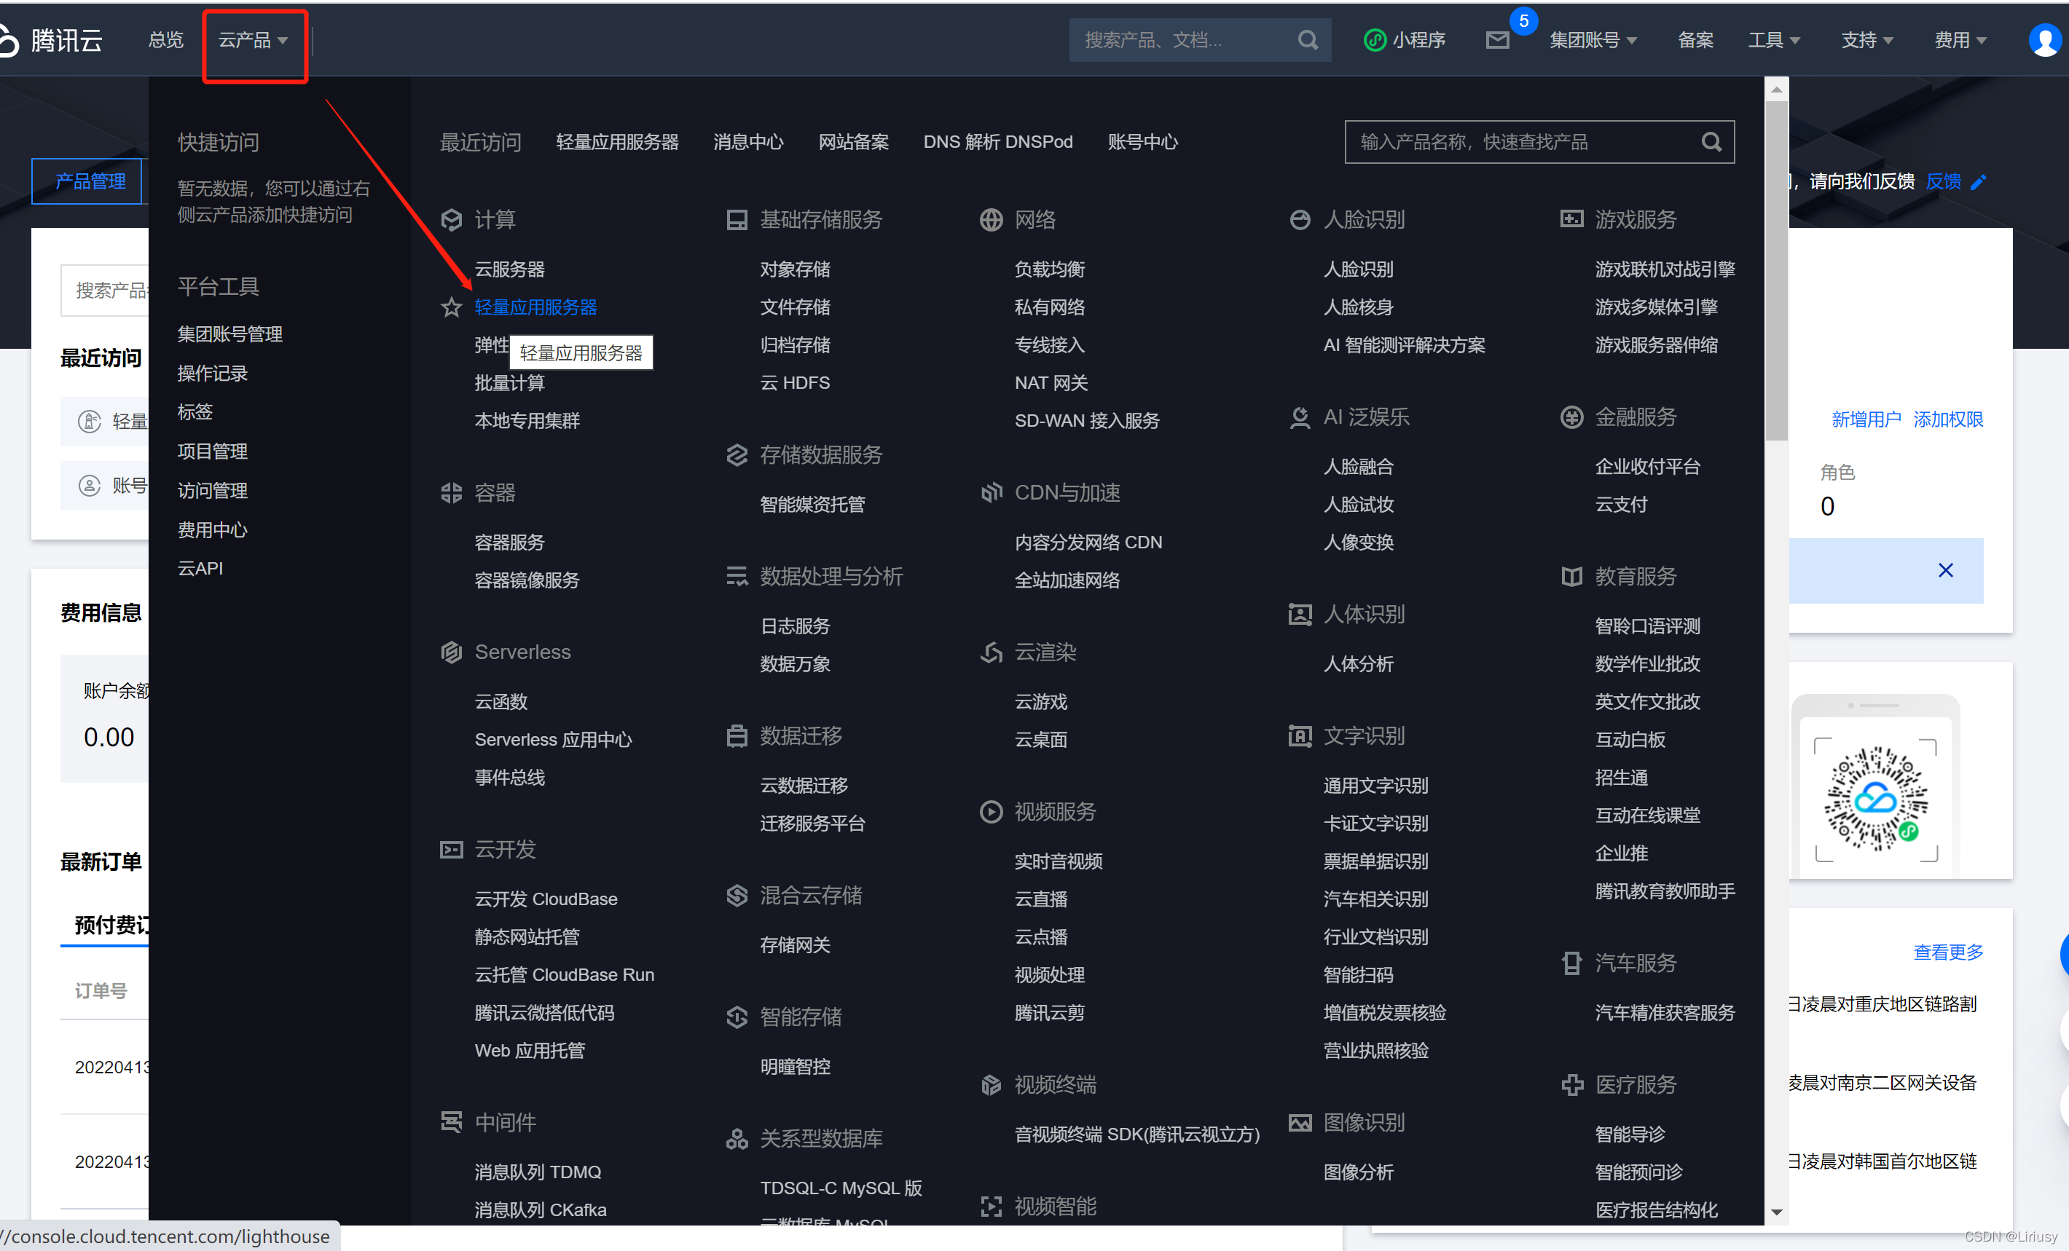Open 消息队列 TDMQ under 中间件
The image size is (2069, 1251).
pyautogui.click(x=538, y=1172)
